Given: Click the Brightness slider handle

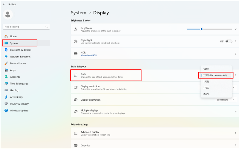Looking at the screenshot, I should pos(202,29).
